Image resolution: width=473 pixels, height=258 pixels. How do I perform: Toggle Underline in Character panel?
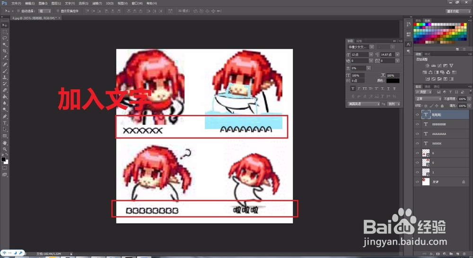(388, 89)
